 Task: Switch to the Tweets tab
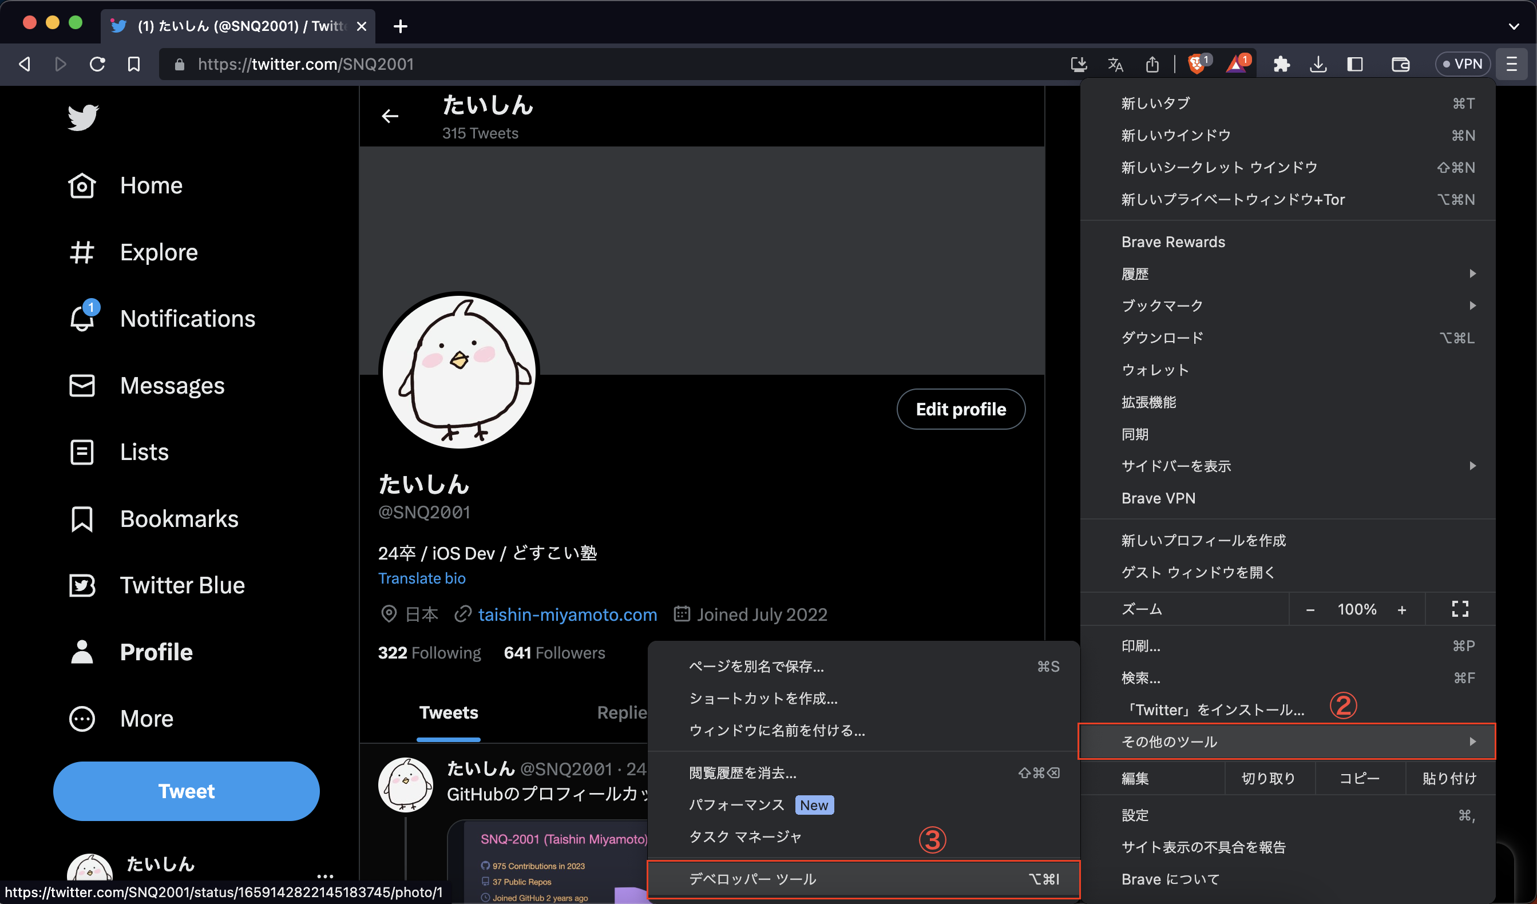point(448,712)
